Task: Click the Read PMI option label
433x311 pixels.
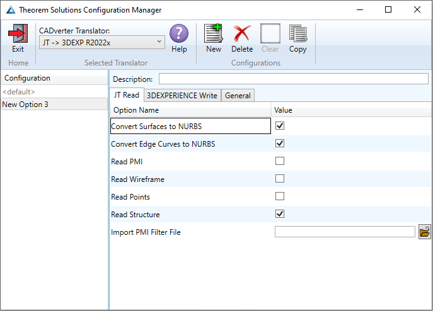Action: pos(127,162)
